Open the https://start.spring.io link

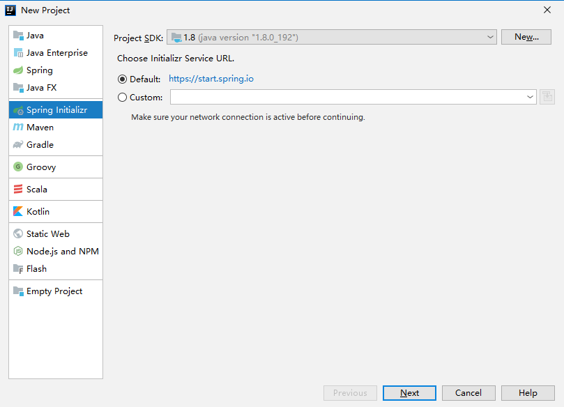pos(211,79)
